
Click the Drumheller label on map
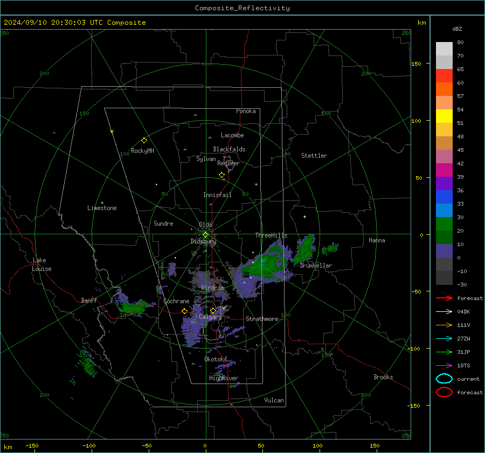tap(316, 266)
